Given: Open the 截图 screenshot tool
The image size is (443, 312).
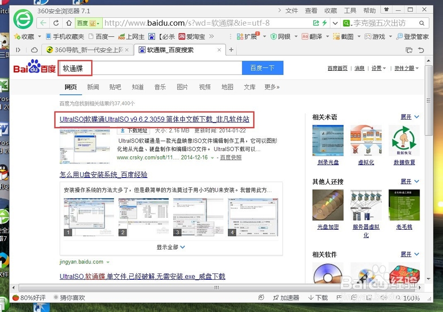Looking at the screenshot, I should pyautogui.click(x=343, y=36).
